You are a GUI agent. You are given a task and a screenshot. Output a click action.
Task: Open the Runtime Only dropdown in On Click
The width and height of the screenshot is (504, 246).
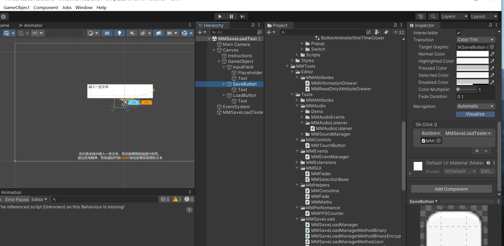(x=431, y=133)
